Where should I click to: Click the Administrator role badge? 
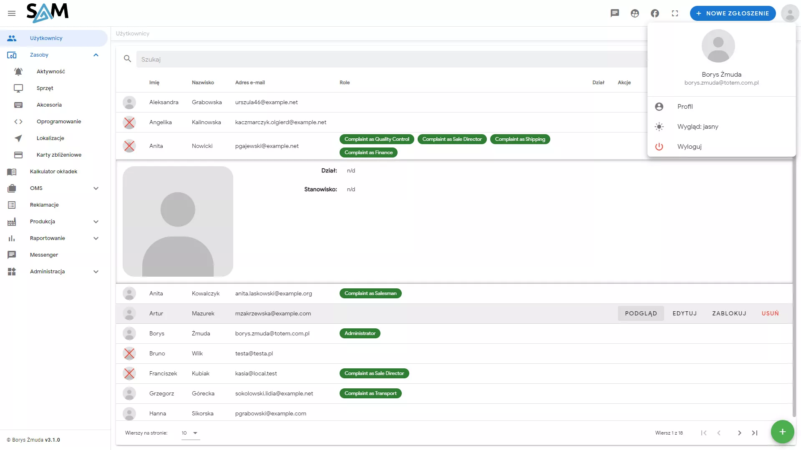coord(360,333)
